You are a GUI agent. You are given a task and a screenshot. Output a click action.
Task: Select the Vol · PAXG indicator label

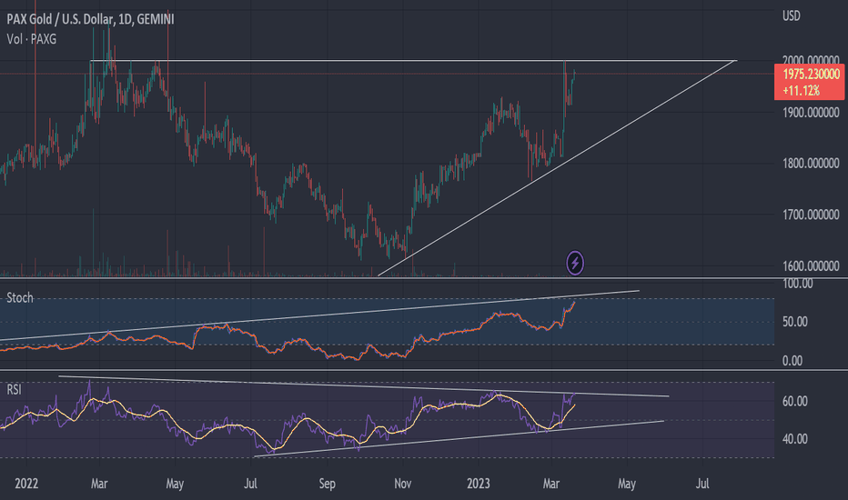pyautogui.click(x=33, y=37)
